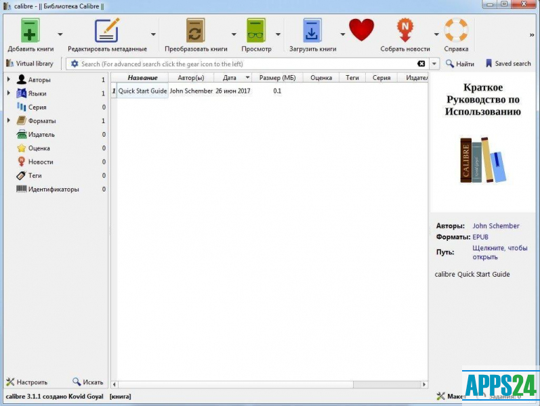The image size is (540, 406).
Task: Open the Собрать новости dropdown arrow
Action: click(x=436, y=34)
